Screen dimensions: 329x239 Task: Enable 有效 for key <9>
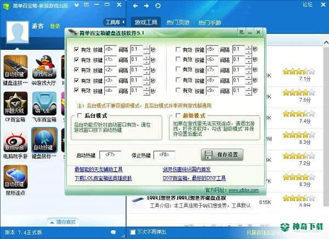click(x=178, y=90)
